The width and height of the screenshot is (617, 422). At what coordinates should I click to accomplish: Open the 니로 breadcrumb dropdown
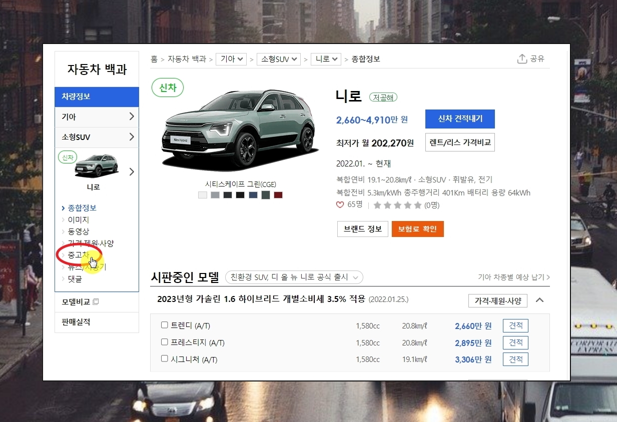[326, 59]
